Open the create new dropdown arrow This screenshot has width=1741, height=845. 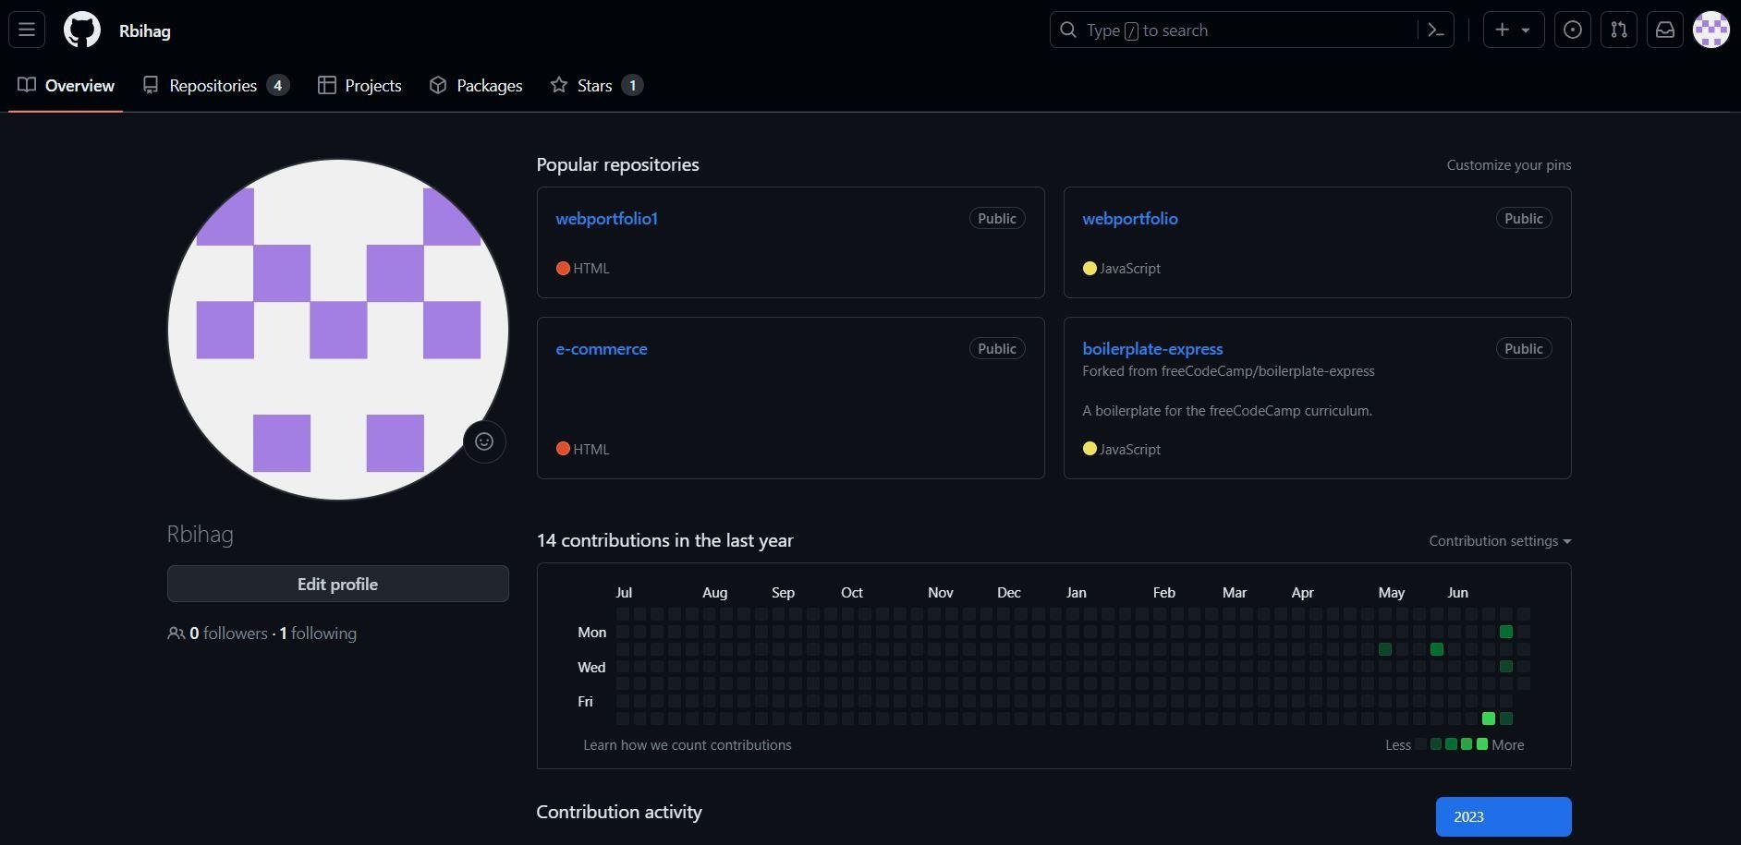click(1527, 30)
